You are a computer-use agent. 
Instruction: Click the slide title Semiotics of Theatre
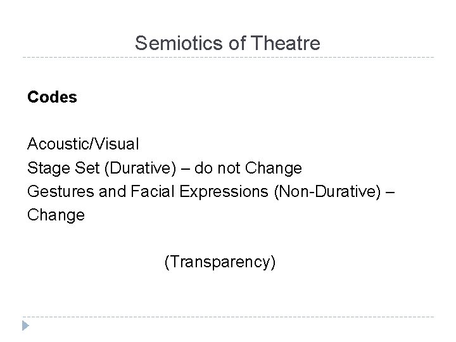(227, 44)
